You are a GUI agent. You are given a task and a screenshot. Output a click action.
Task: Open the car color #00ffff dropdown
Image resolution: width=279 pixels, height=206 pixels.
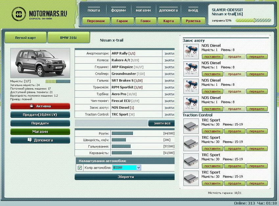(x=127, y=168)
